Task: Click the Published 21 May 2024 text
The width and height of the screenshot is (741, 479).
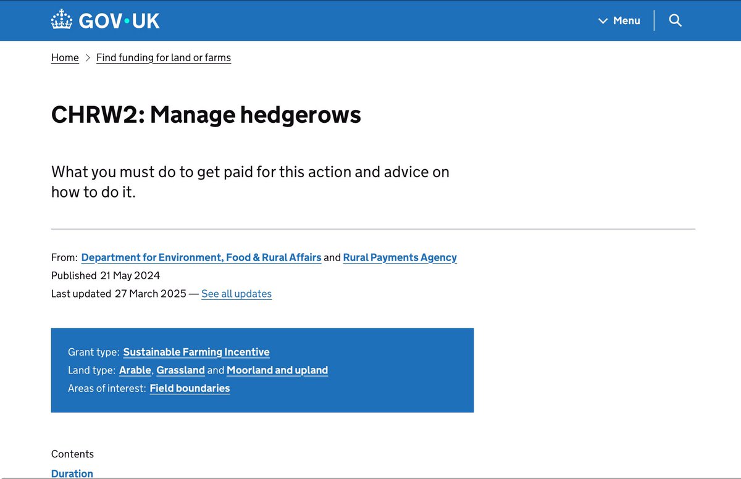Action: [x=106, y=275]
